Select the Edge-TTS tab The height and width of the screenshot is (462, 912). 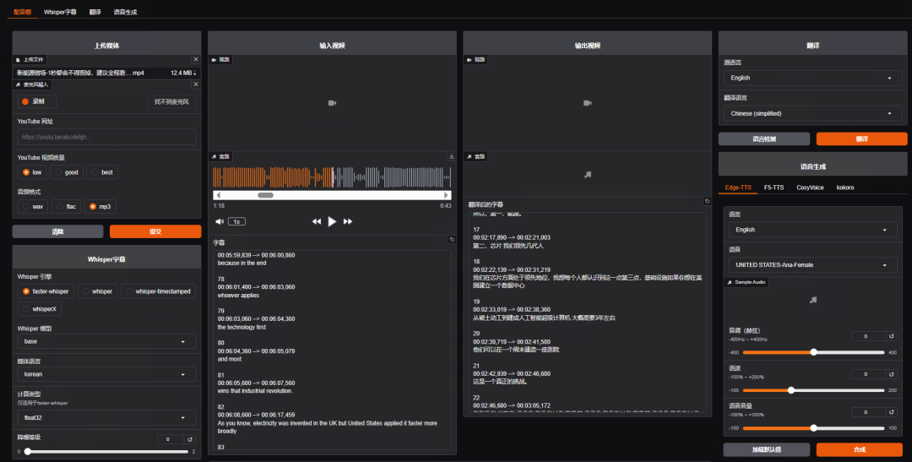(738, 188)
